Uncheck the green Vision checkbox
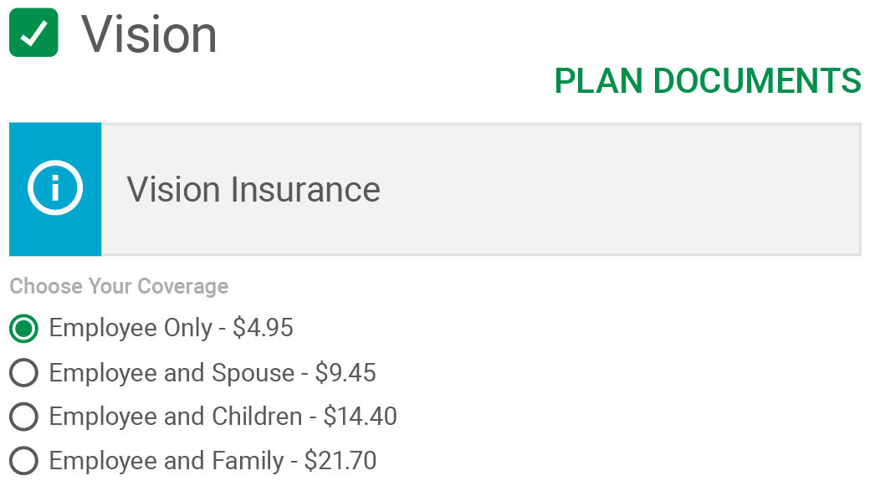This screenshot has height=491, width=870. click(33, 32)
